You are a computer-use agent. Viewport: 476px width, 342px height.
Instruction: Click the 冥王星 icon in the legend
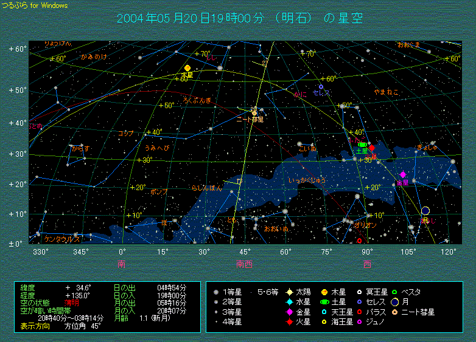(359, 292)
